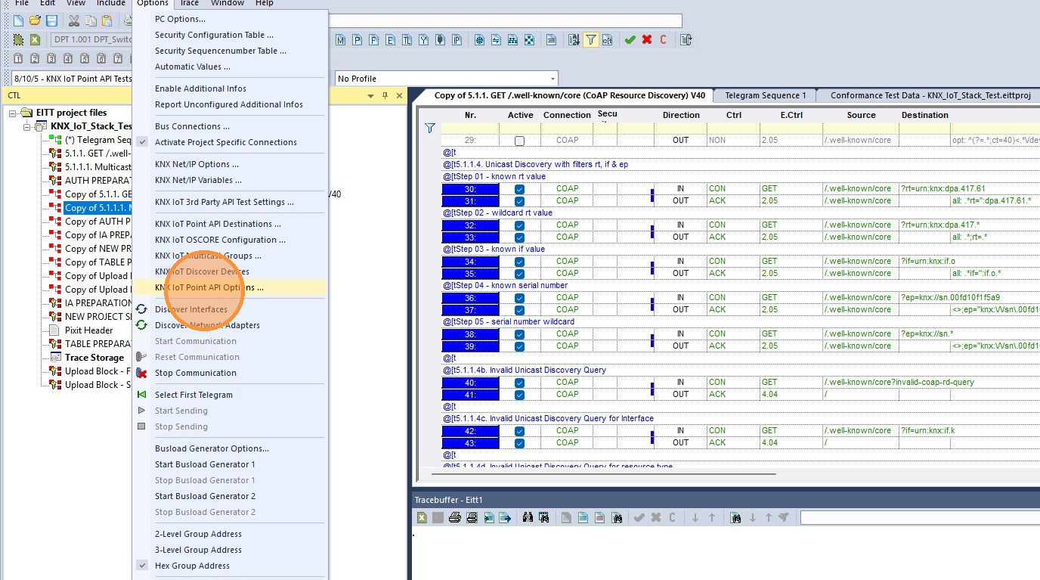The width and height of the screenshot is (1040, 580).
Task: Open KNX Net/IP Options entry
Action: pyautogui.click(x=197, y=164)
